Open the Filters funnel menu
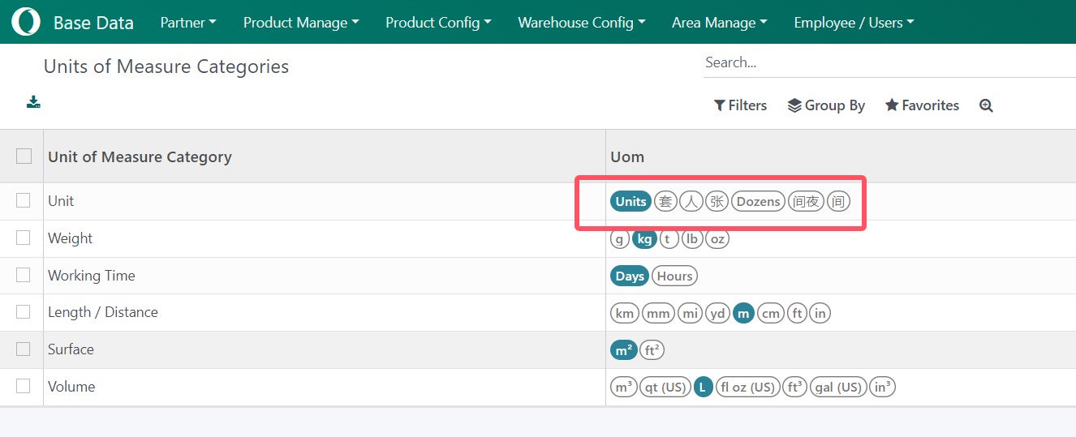 (740, 105)
